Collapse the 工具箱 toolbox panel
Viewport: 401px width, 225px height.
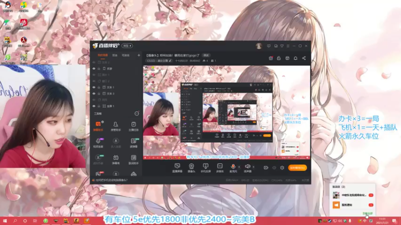137,113
